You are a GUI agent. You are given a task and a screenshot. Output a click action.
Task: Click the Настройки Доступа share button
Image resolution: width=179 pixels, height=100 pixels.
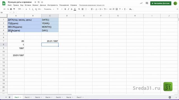click(x=161, y=3)
